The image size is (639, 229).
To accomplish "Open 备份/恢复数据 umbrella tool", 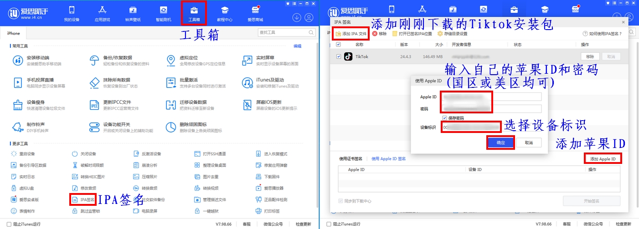I will (94, 61).
